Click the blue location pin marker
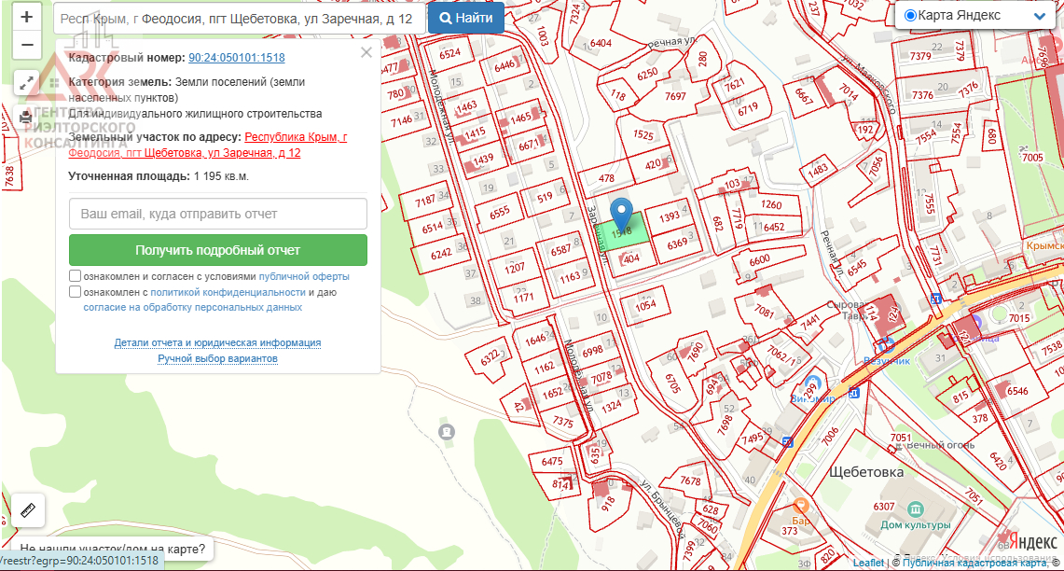This screenshot has height=571, width=1064. 621,213
